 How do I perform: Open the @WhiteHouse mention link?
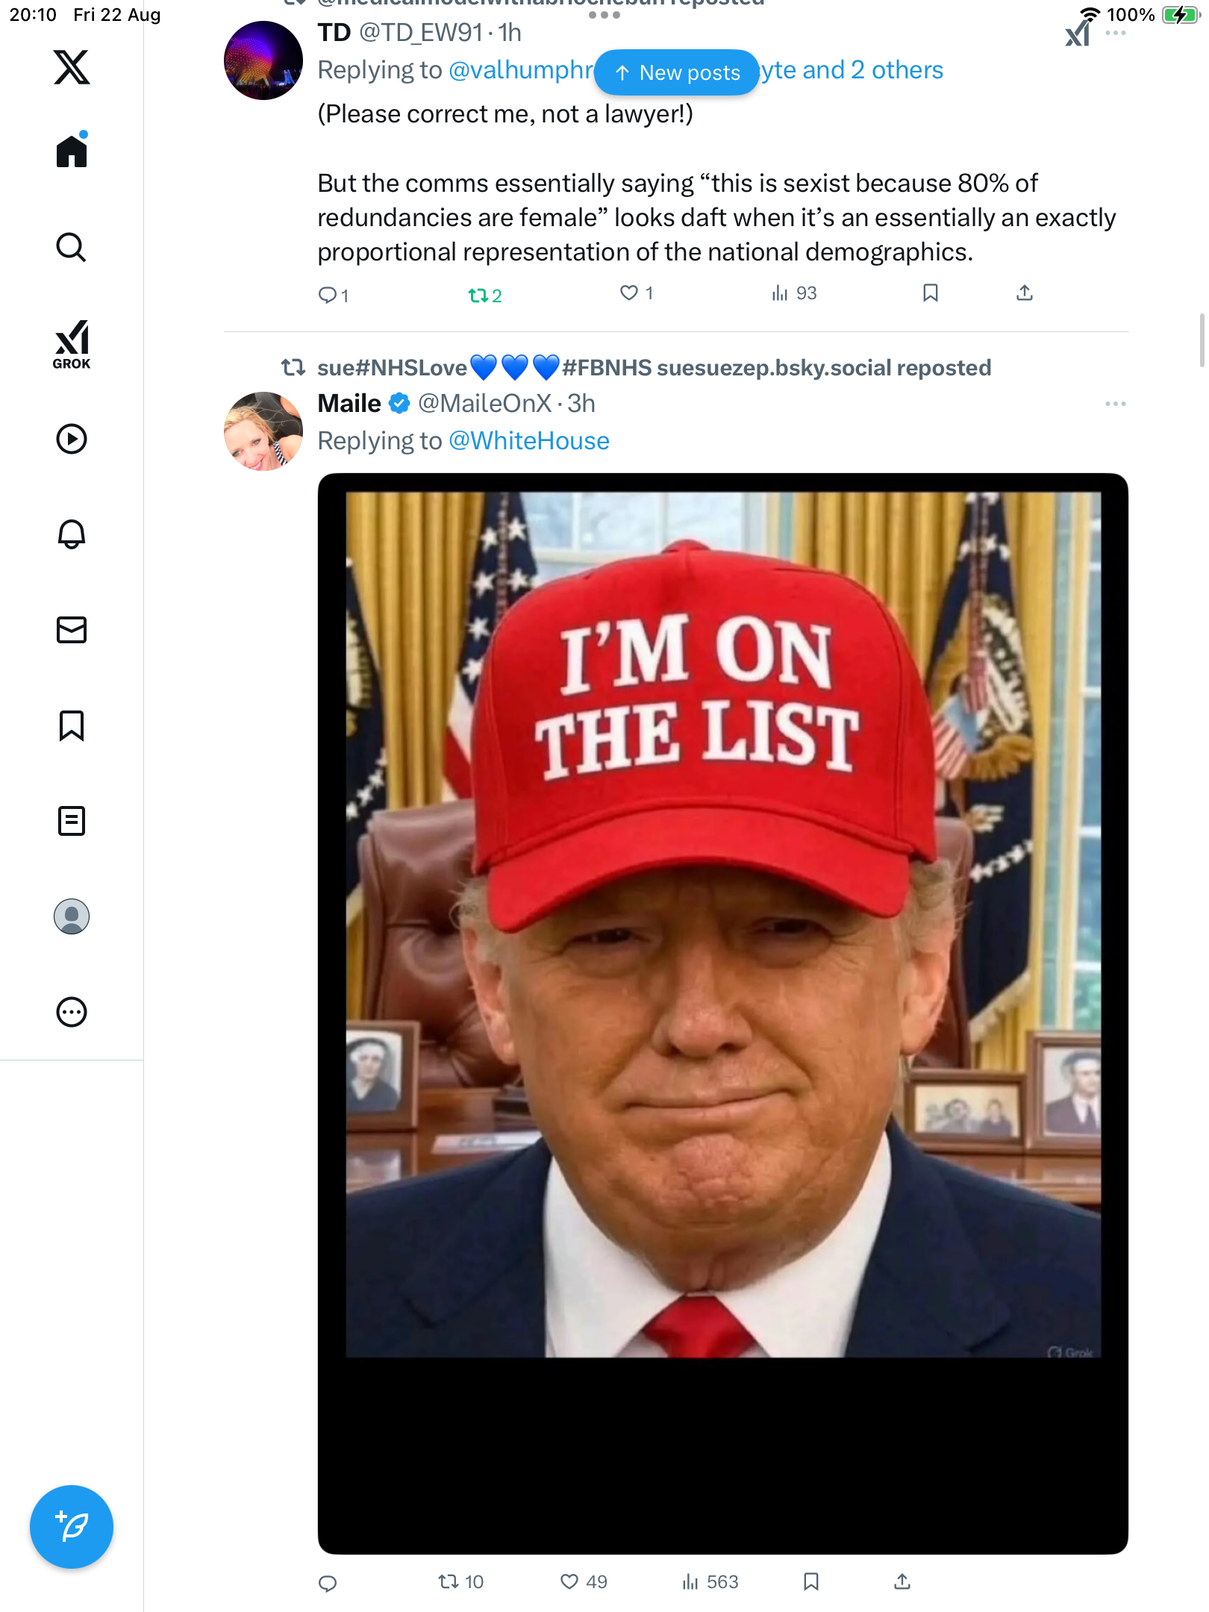tap(529, 441)
